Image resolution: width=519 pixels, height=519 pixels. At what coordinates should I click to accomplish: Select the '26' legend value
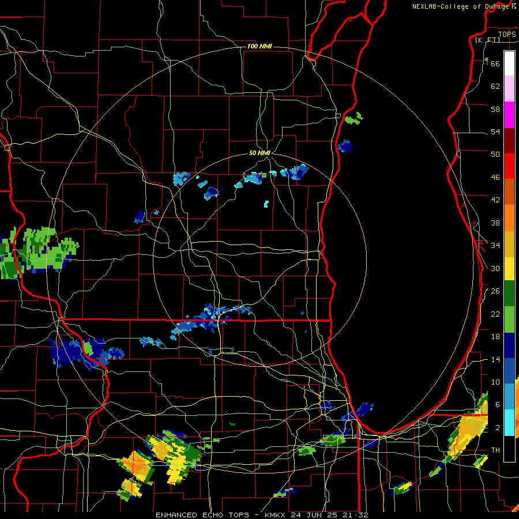pos(495,291)
